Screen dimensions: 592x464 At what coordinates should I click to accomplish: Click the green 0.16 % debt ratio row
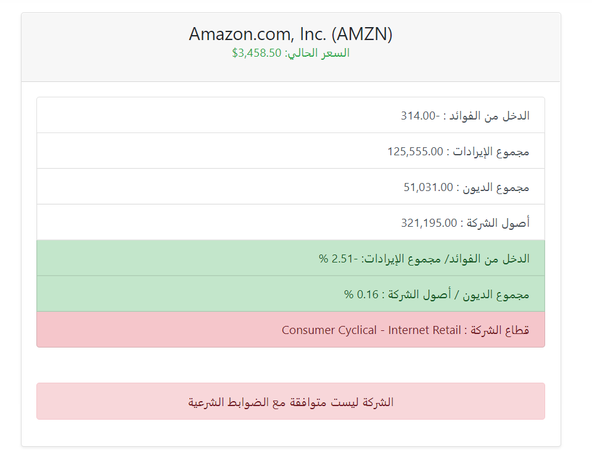click(x=290, y=294)
